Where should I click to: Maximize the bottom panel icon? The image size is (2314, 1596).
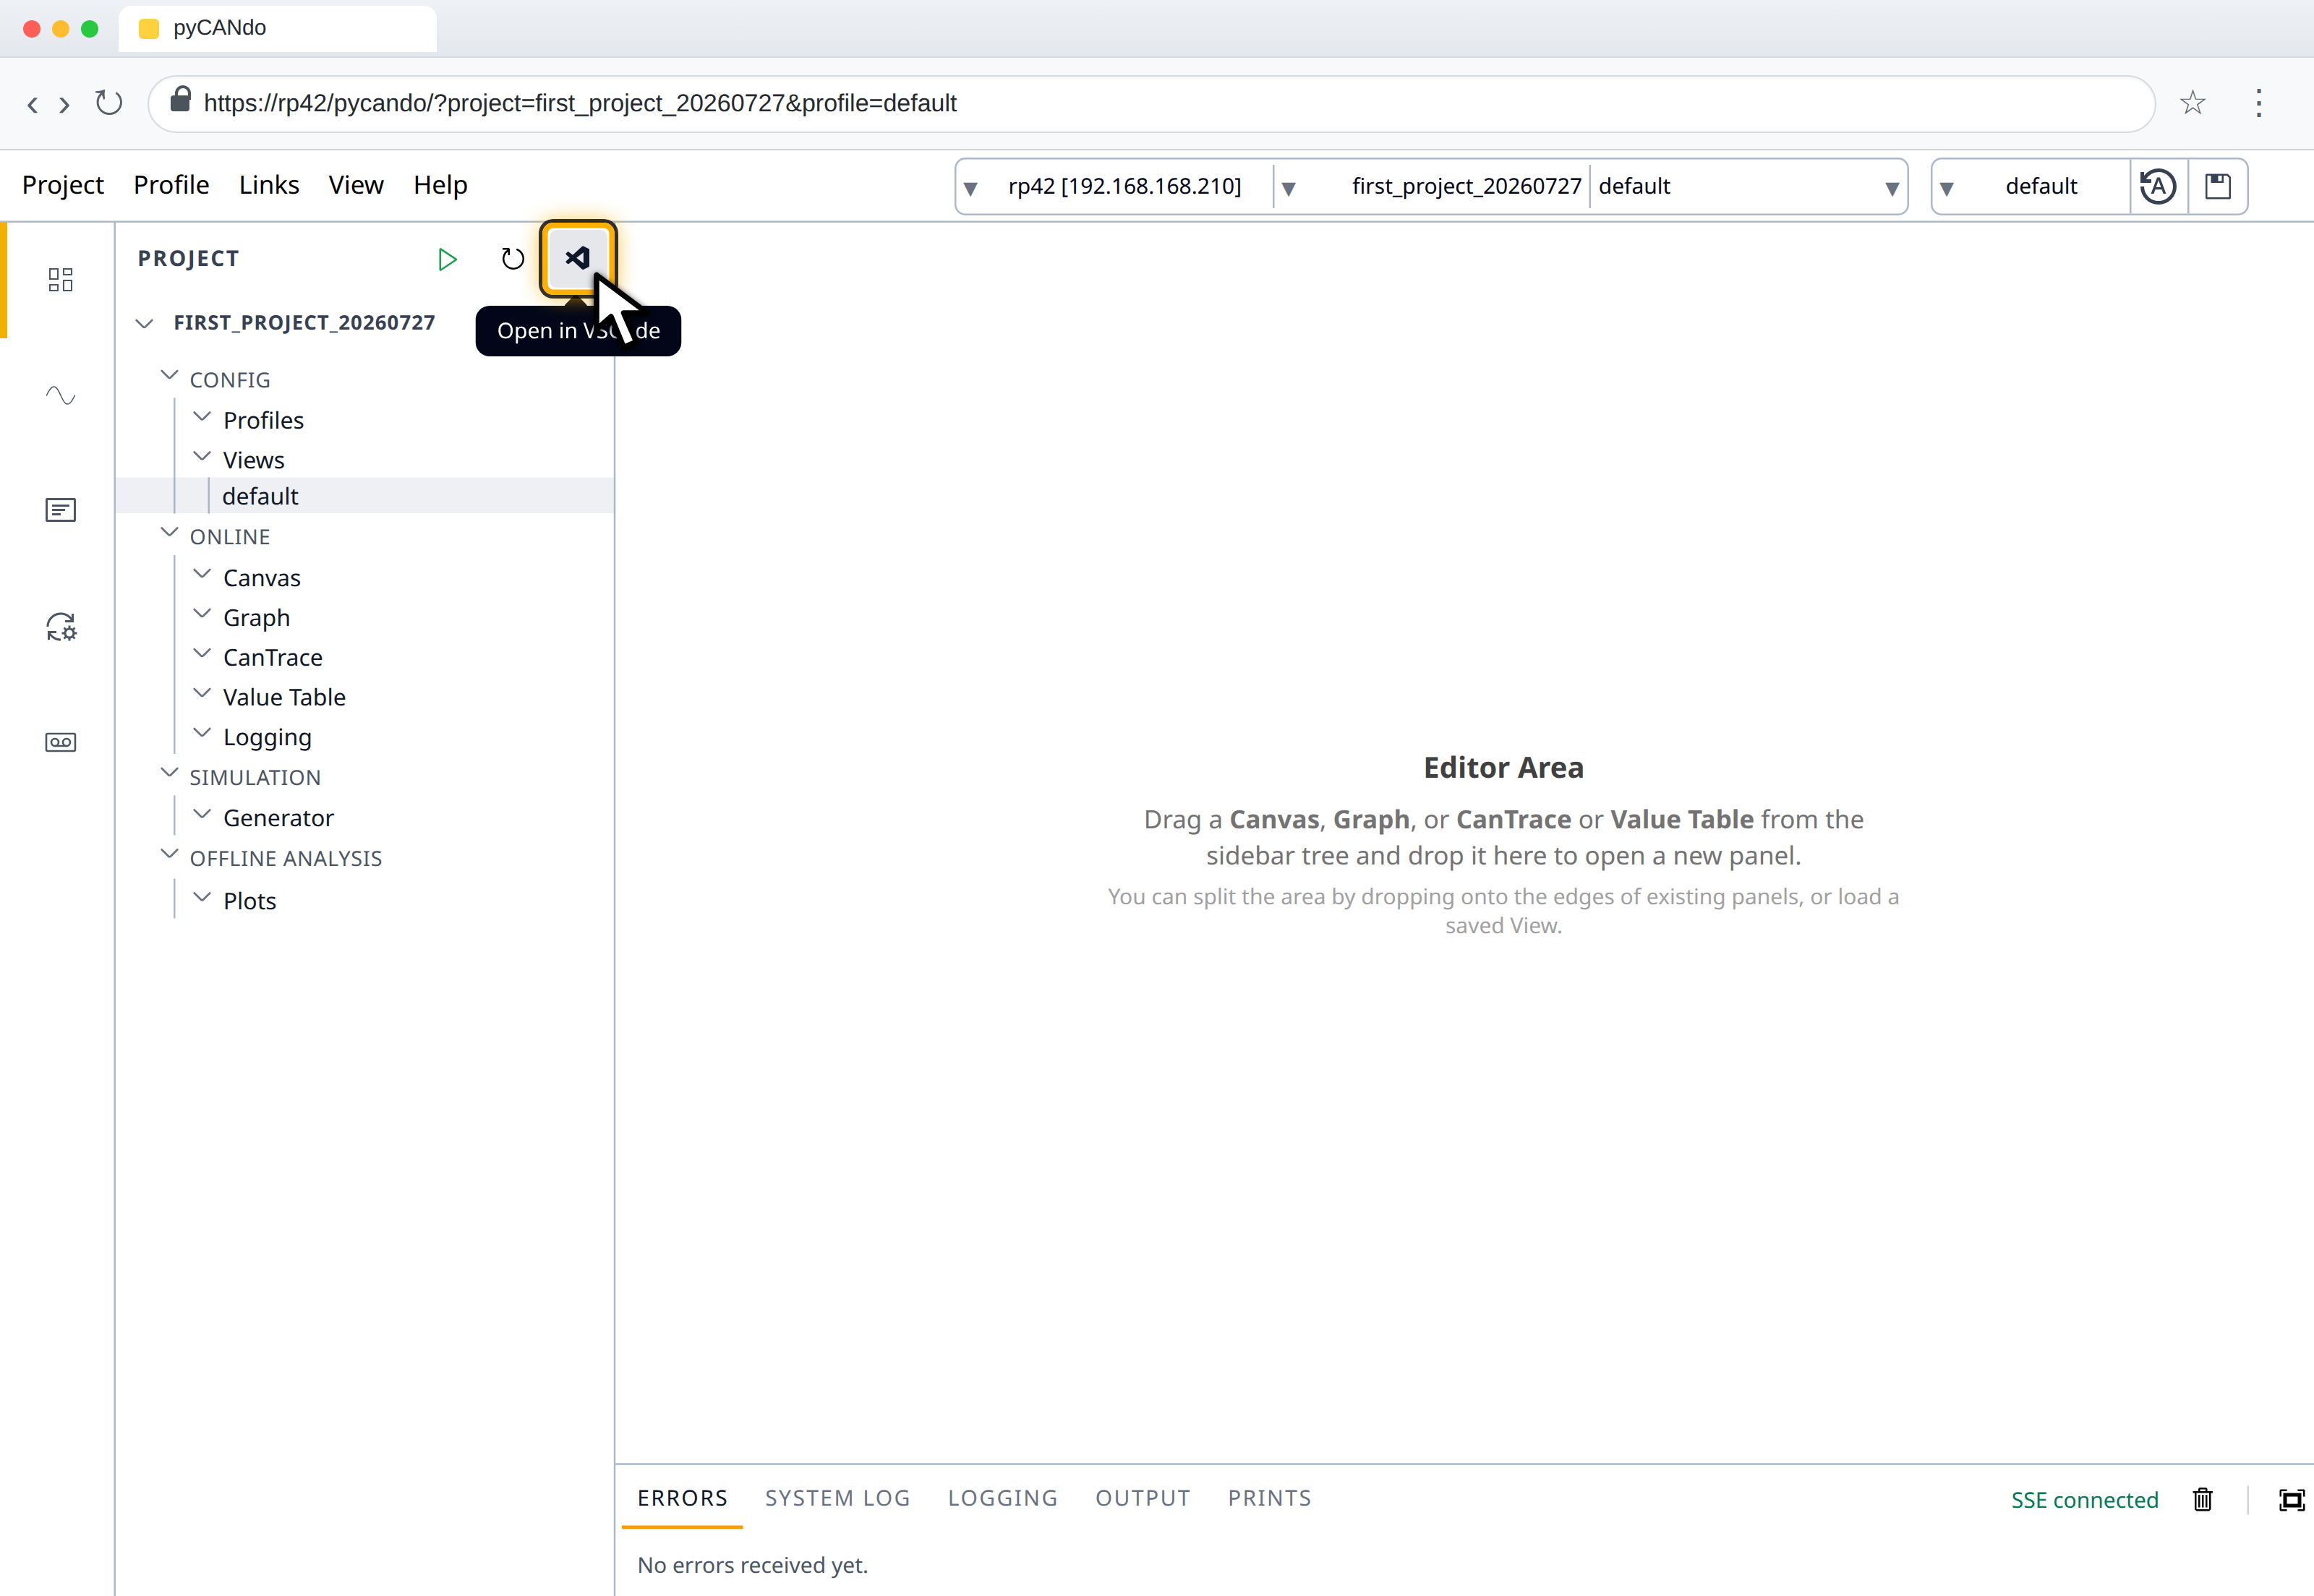tap(2291, 1499)
